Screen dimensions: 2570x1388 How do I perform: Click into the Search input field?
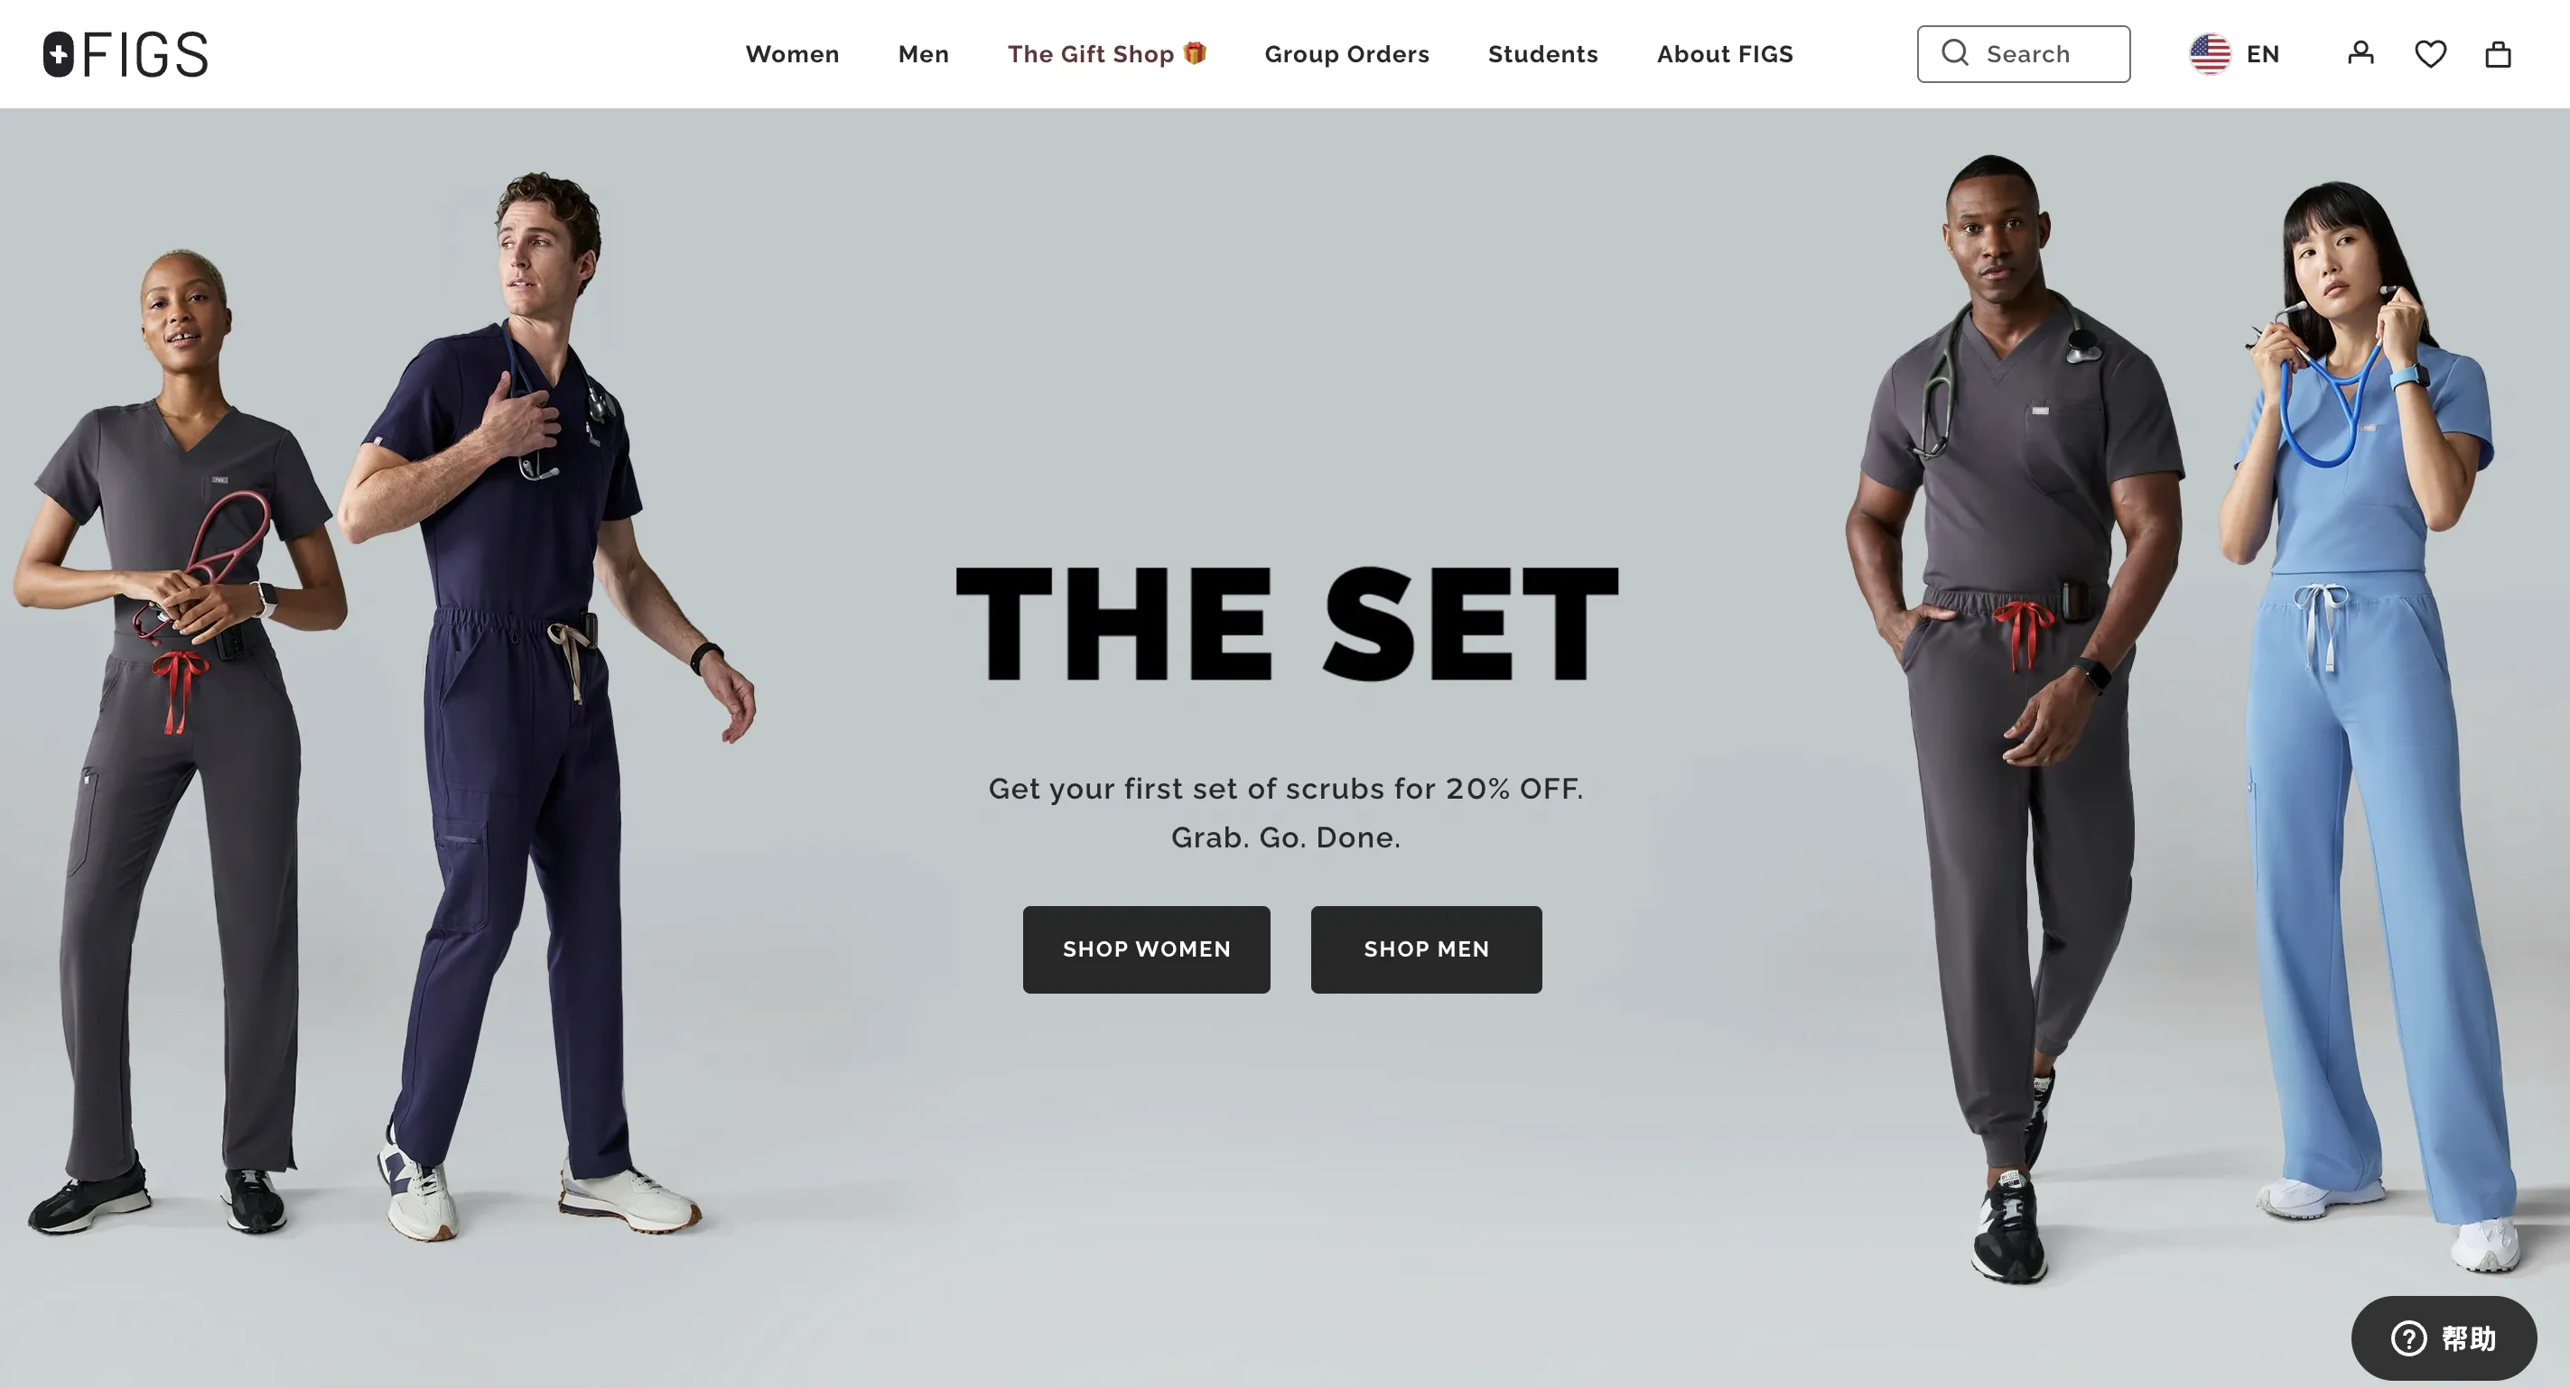2024,54
